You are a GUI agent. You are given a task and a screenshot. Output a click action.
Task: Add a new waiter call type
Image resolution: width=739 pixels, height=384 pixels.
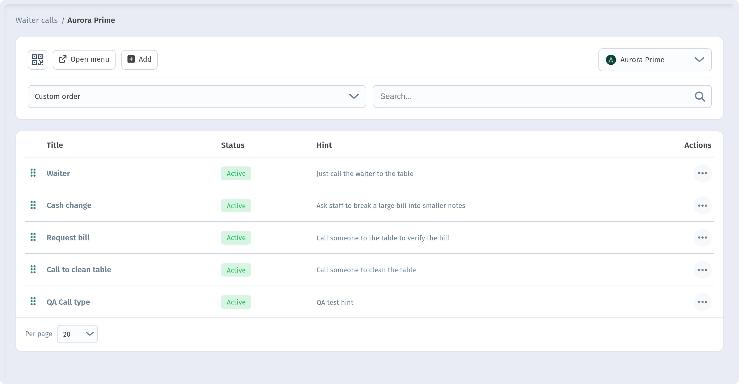click(x=139, y=60)
